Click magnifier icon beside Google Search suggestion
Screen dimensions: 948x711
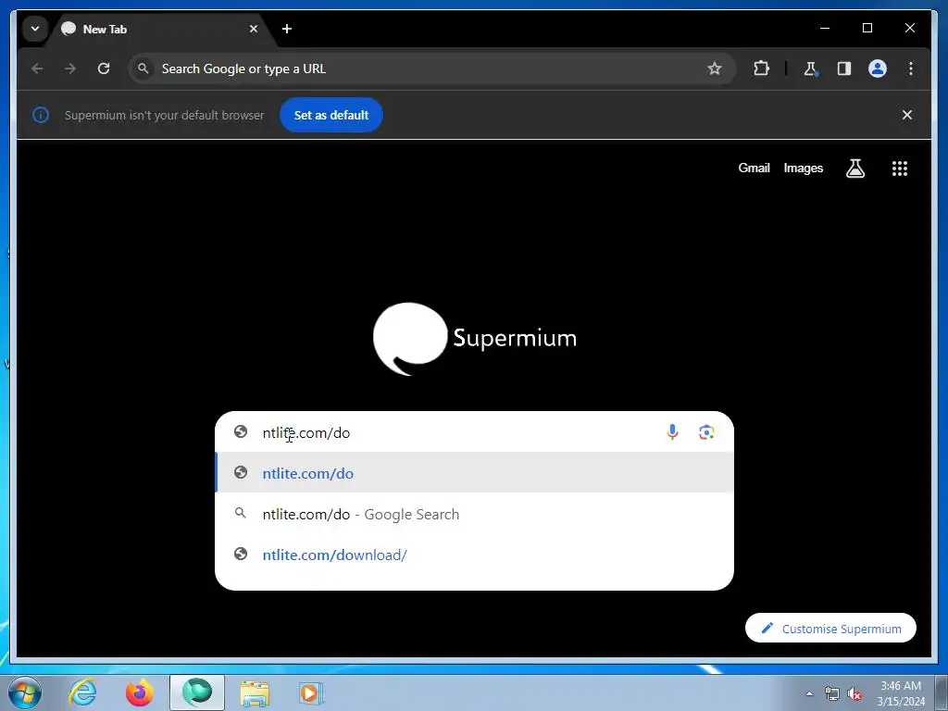[241, 513]
